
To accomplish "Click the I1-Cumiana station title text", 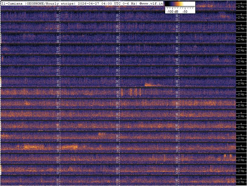I will coord(12,3).
